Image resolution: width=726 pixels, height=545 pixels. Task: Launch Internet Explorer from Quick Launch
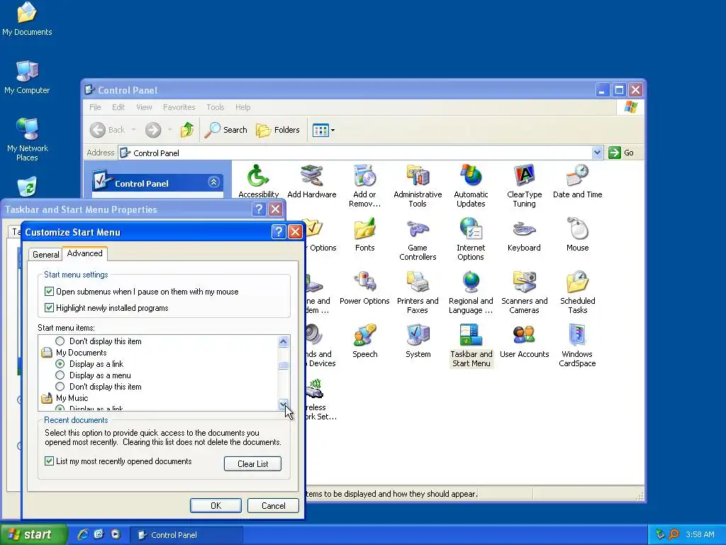[82, 534]
